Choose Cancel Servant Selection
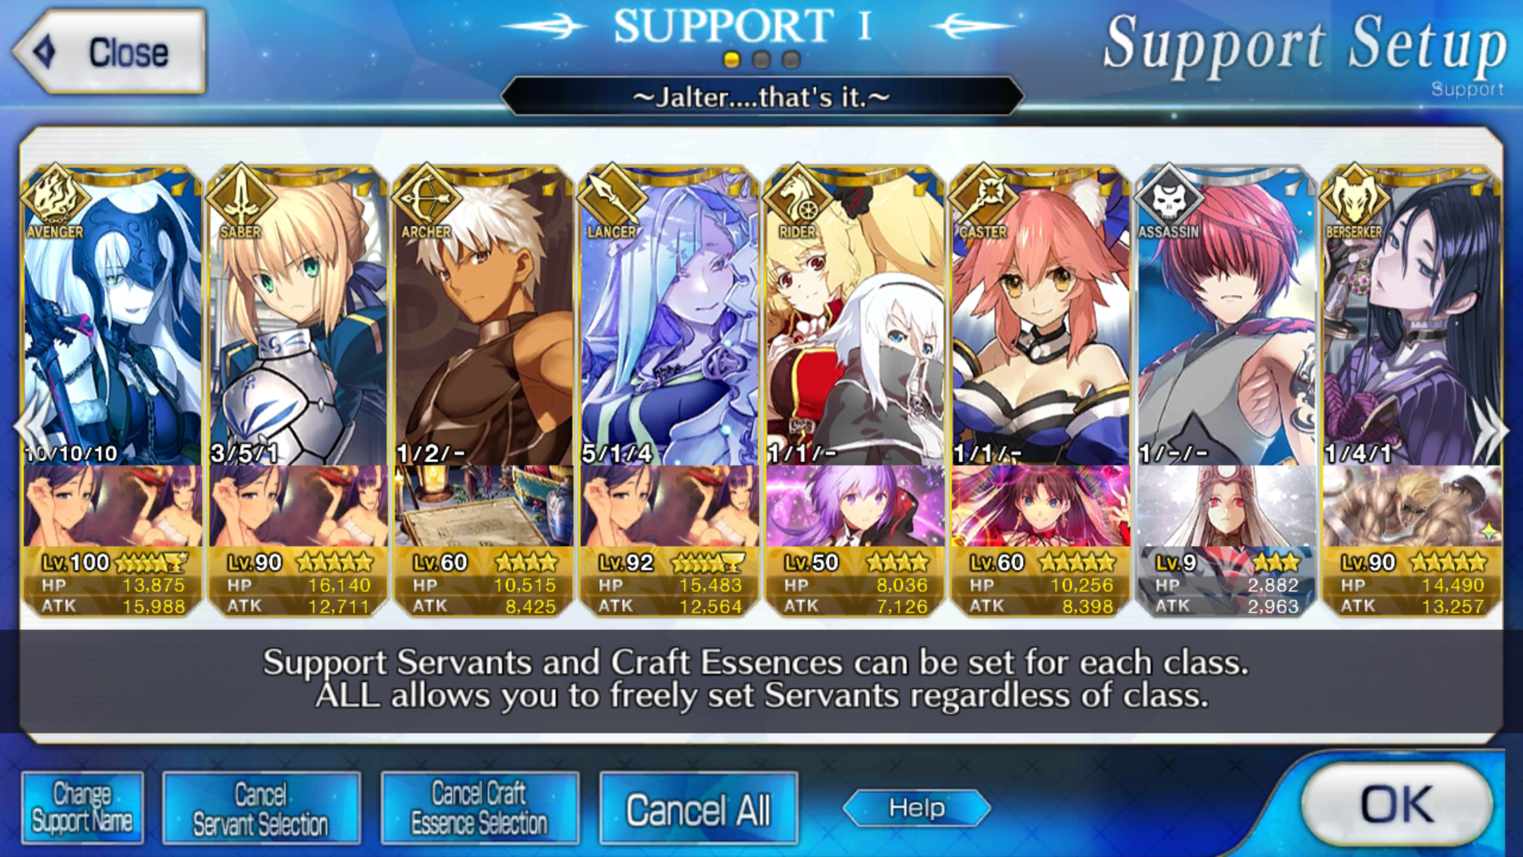 click(x=261, y=808)
